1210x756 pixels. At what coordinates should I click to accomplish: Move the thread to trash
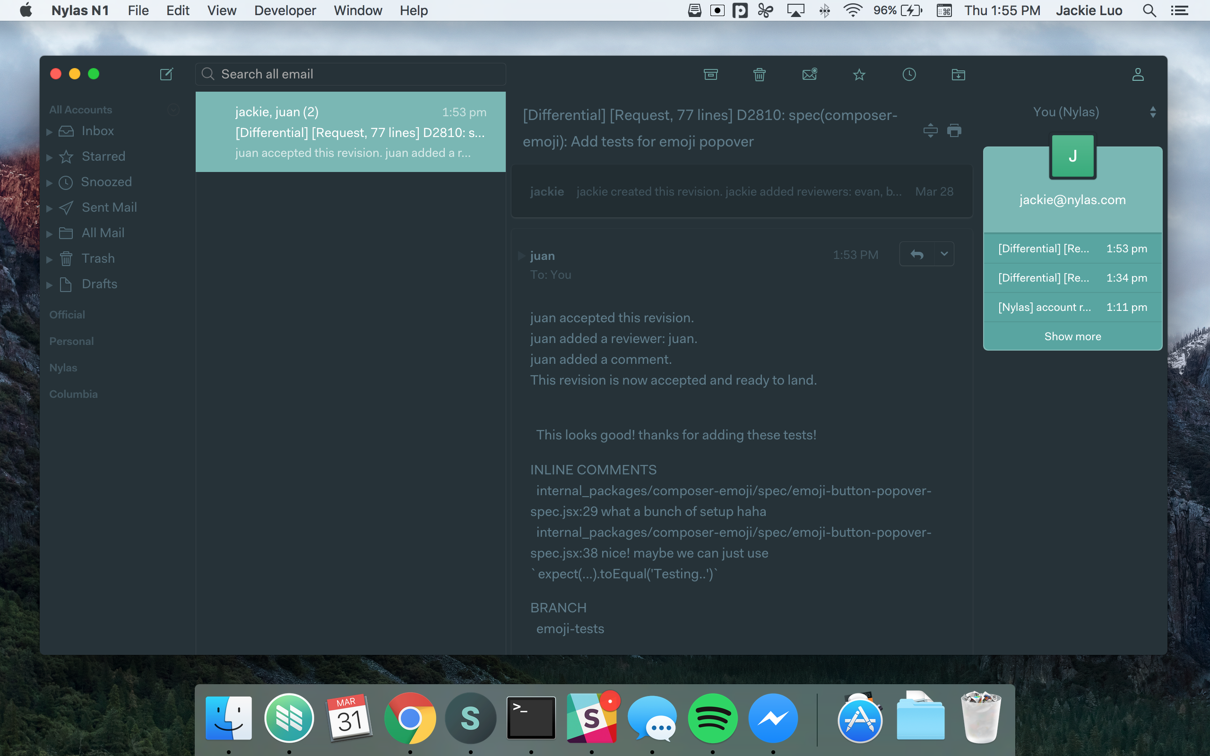click(x=760, y=75)
